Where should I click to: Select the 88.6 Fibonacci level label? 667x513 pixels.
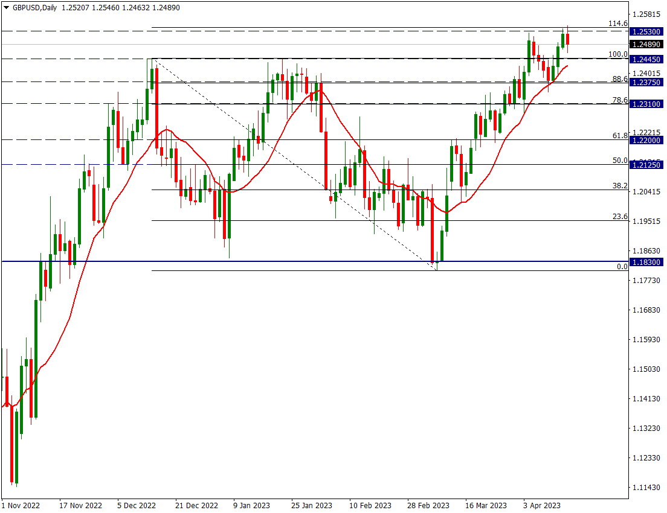620,78
